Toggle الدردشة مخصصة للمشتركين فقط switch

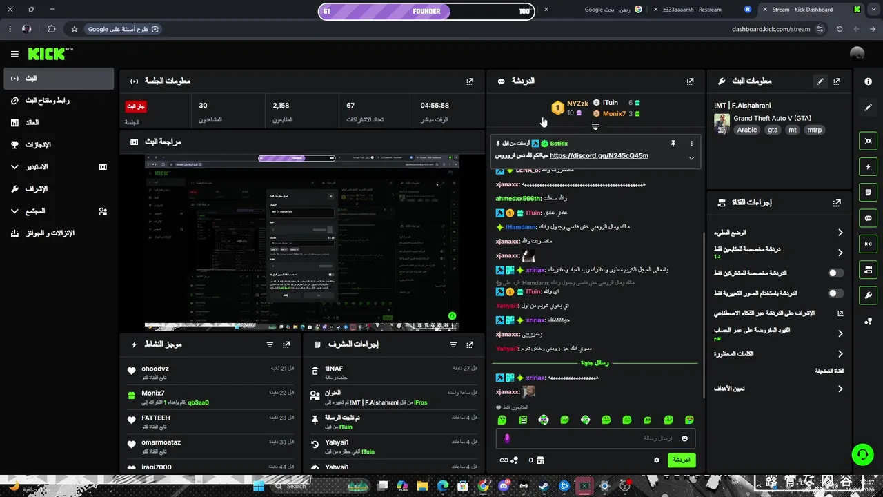[x=835, y=273]
